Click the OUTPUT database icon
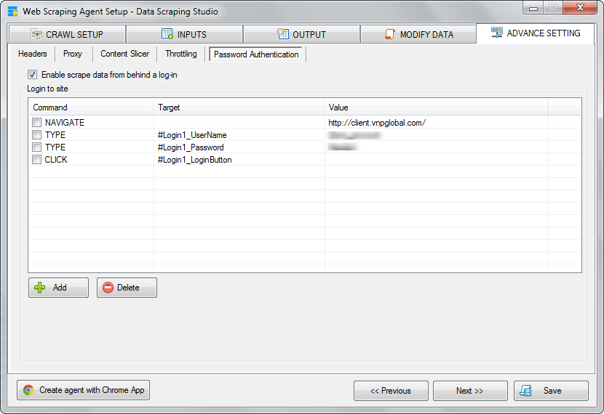This screenshot has width=604, height=414. [283, 34]
